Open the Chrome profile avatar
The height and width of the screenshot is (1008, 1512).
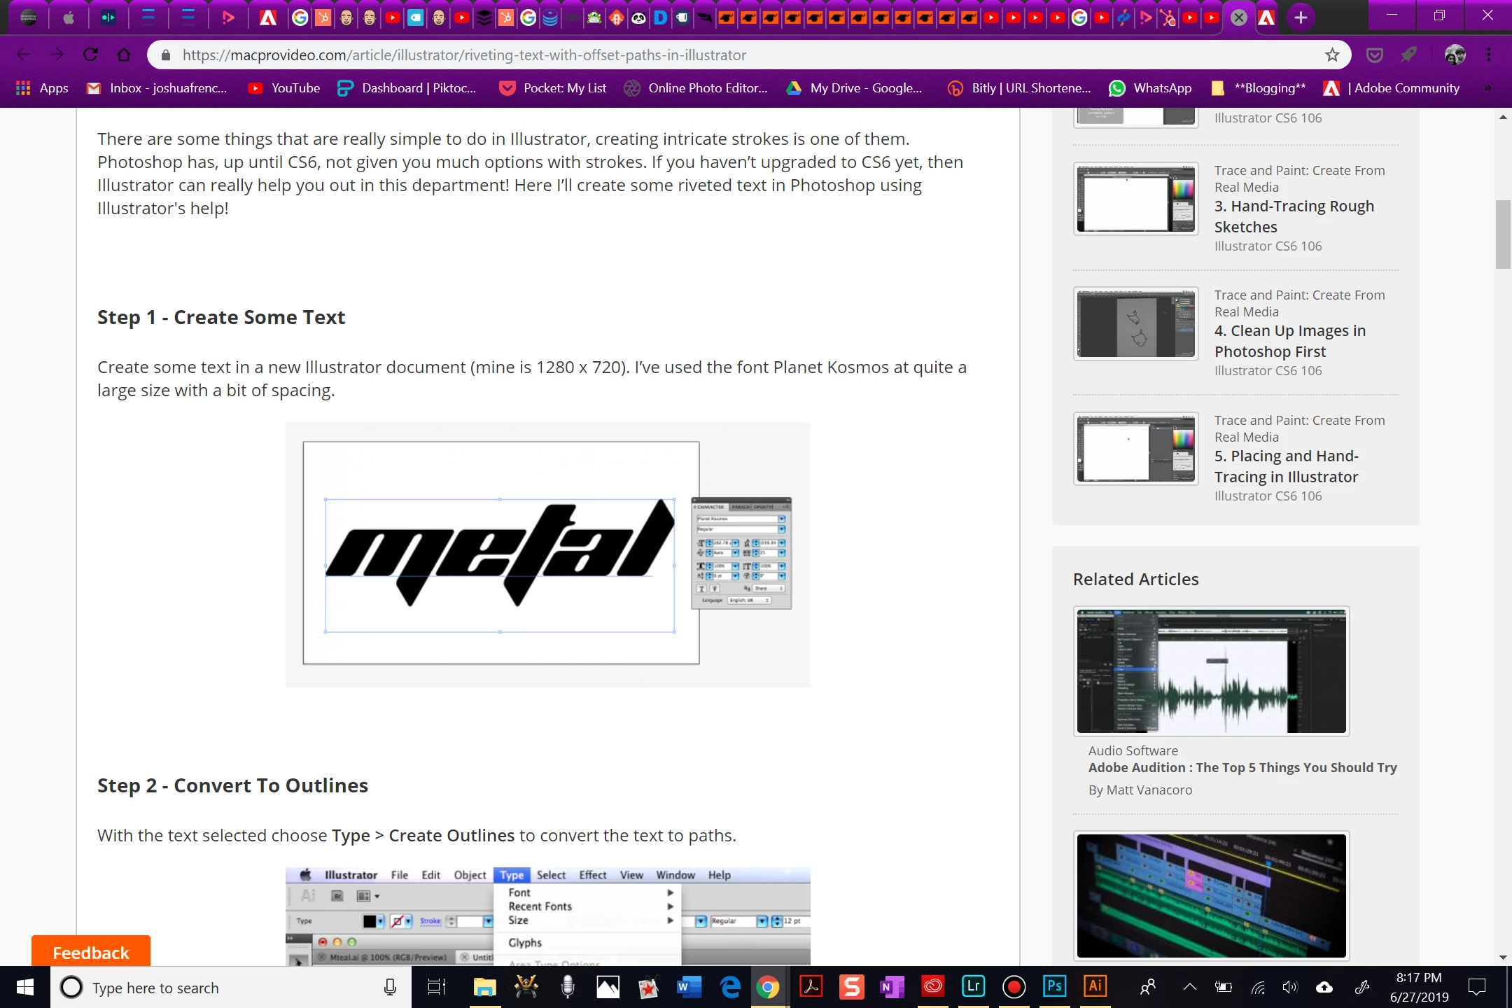1455,55
